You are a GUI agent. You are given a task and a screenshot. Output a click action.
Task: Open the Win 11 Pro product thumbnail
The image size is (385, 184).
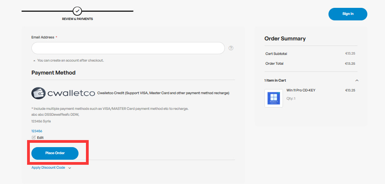pyautogui.click(x=274, y=98)
